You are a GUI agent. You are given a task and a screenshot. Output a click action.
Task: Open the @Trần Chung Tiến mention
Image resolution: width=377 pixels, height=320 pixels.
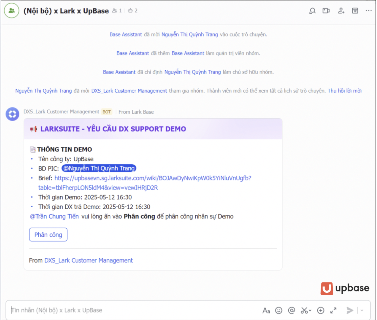(54, 216)
